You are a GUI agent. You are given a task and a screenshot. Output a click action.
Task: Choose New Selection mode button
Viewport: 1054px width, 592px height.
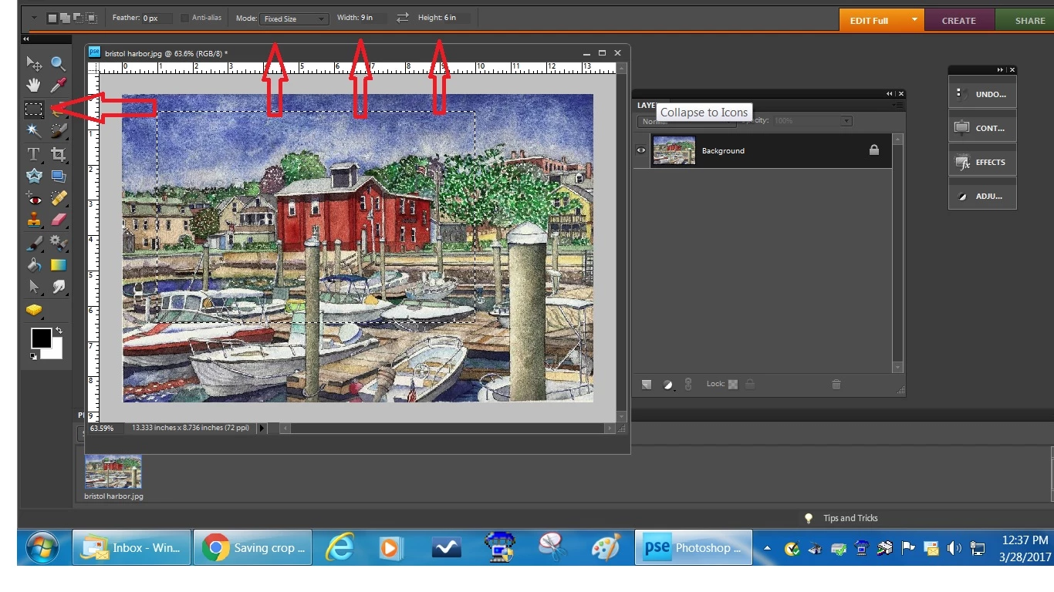click(x=52, y=18)
